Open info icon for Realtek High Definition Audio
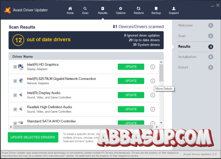 coord(153,109)
